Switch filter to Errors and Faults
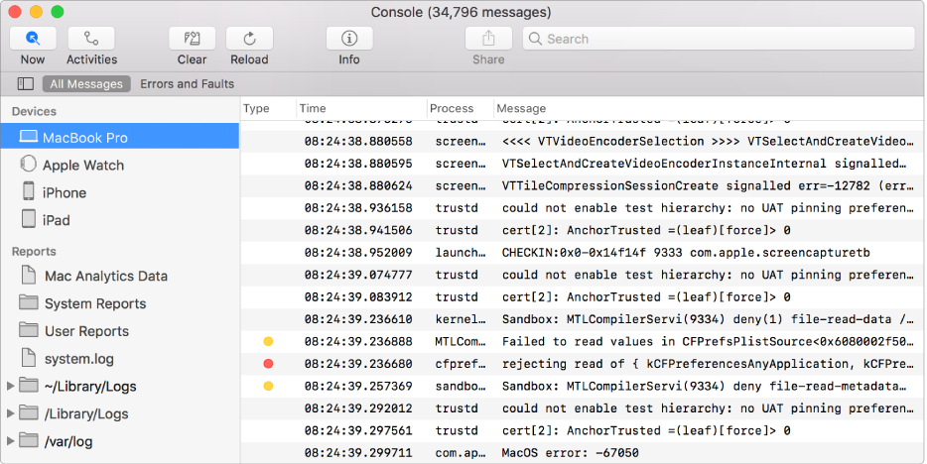Viewport: 927px width, 464px height. pyautogui.click(x=187, y=84)
